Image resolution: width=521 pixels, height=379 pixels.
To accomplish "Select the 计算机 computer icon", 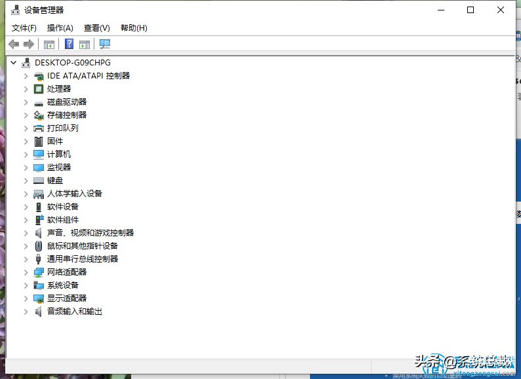I will click(39, 154).
